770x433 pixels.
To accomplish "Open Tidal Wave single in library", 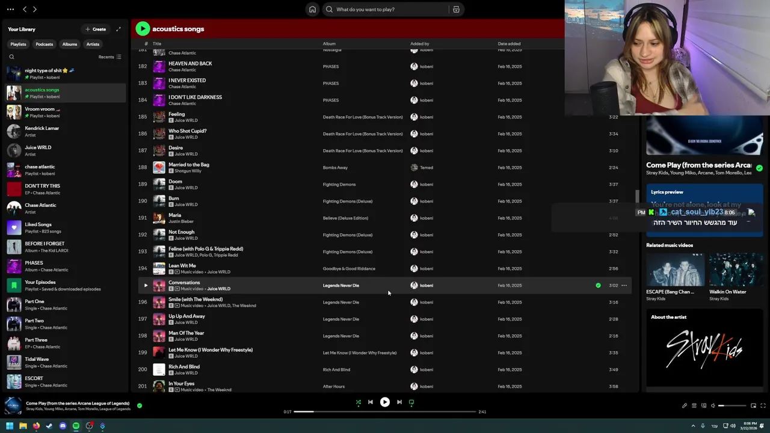I will coord(65,362).
